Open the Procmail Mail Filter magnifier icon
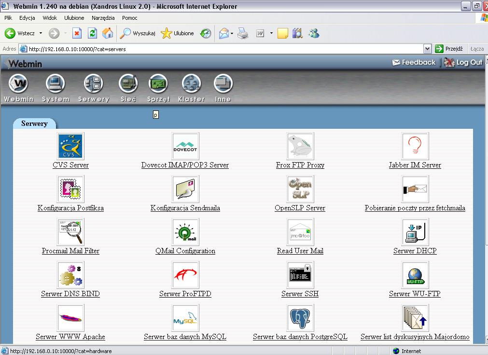The height and width of the screenshot is (355, 488). (x=70, y=232)
